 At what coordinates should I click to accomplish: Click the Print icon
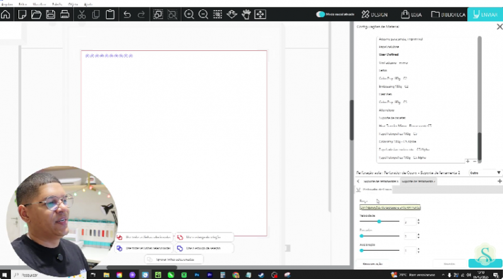coord(65,14)
